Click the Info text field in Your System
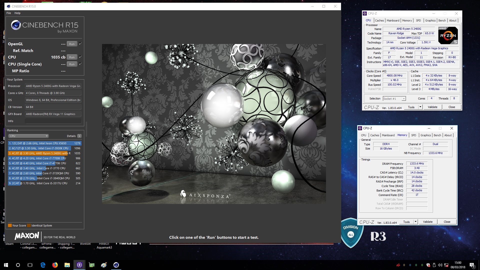 pos(53,121)
